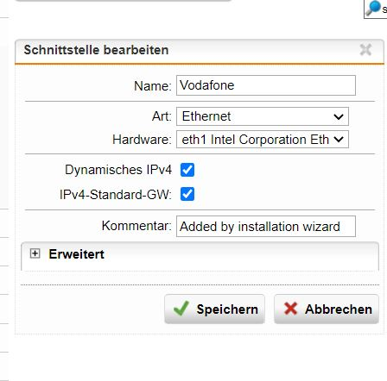Viewport: 387px width, 381px height.
Task: Save changes with the Speichern text
Action: click(x=227, y=309)
